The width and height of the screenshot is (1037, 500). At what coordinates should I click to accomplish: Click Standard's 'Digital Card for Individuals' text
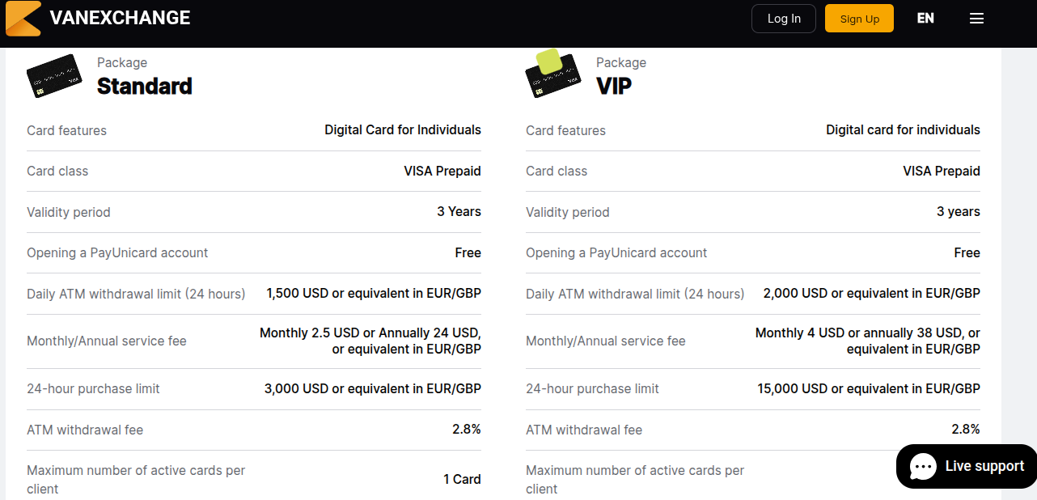[x=403, y=129]
